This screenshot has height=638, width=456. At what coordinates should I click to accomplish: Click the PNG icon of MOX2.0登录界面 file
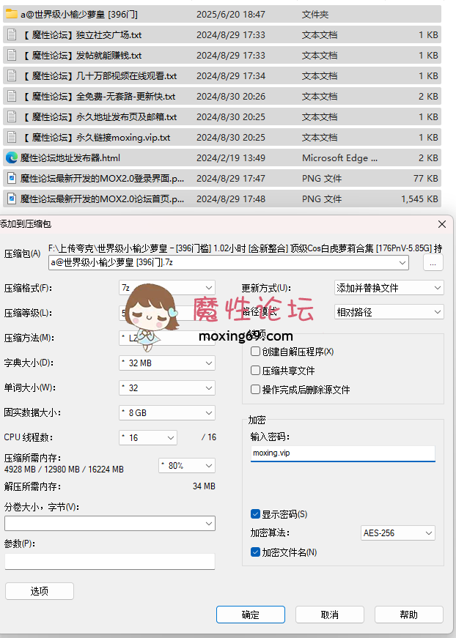(x=12, y=178)
